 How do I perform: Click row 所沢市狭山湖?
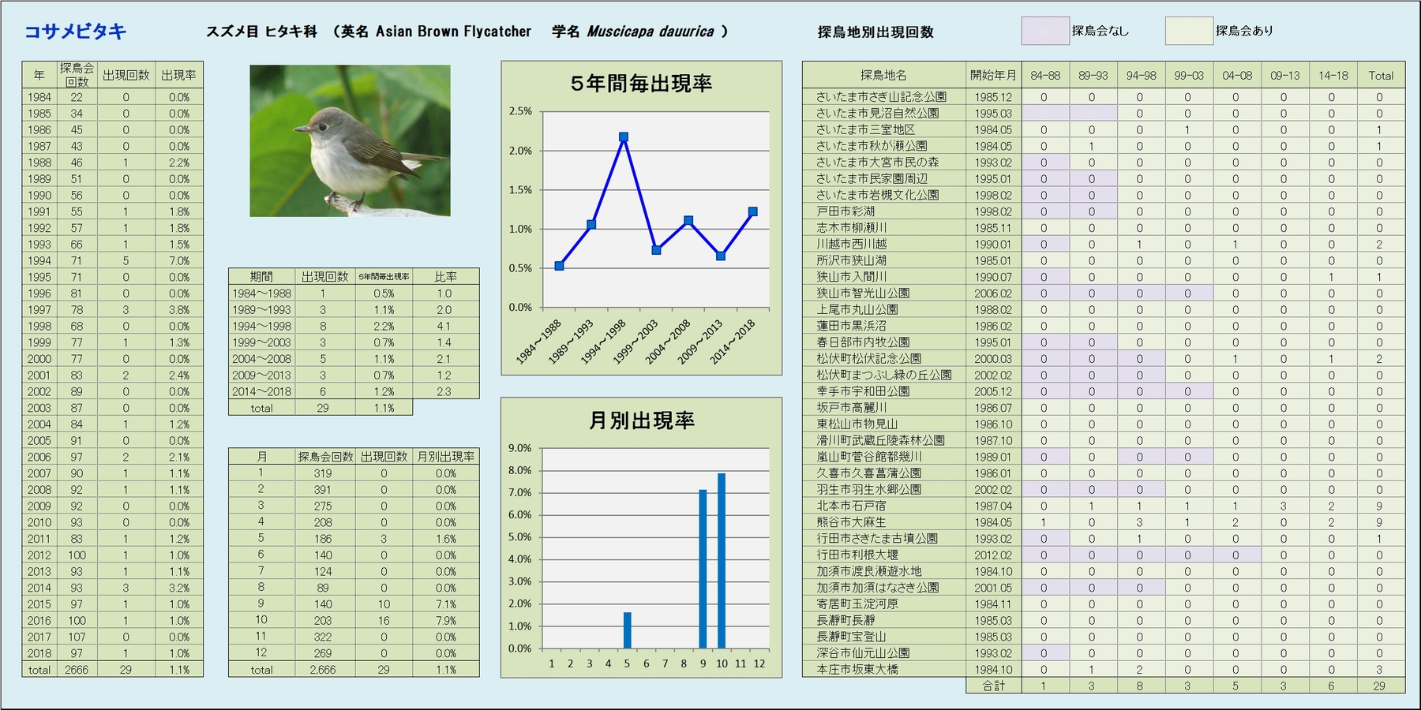pyautogui.click(x=1104, y=260)
